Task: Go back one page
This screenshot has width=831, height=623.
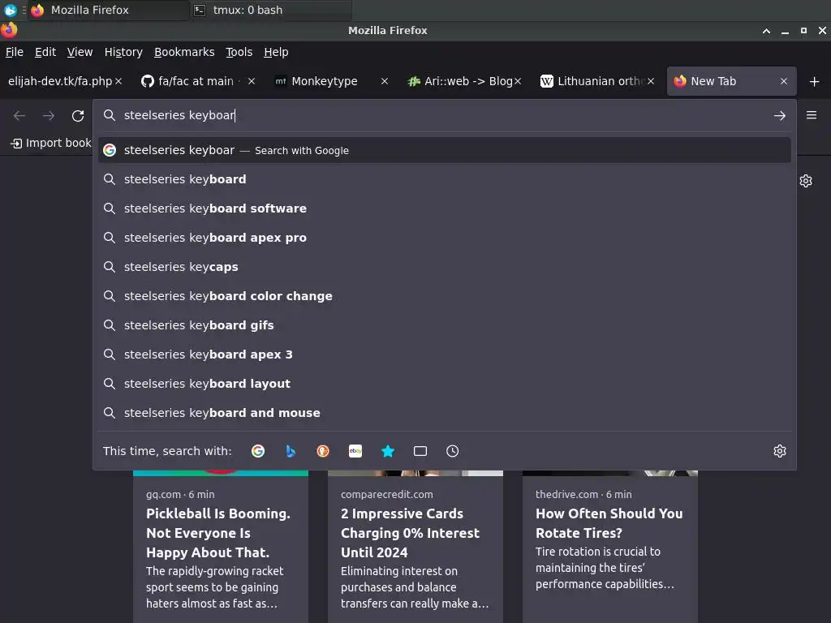Action: tap(19, 115)
